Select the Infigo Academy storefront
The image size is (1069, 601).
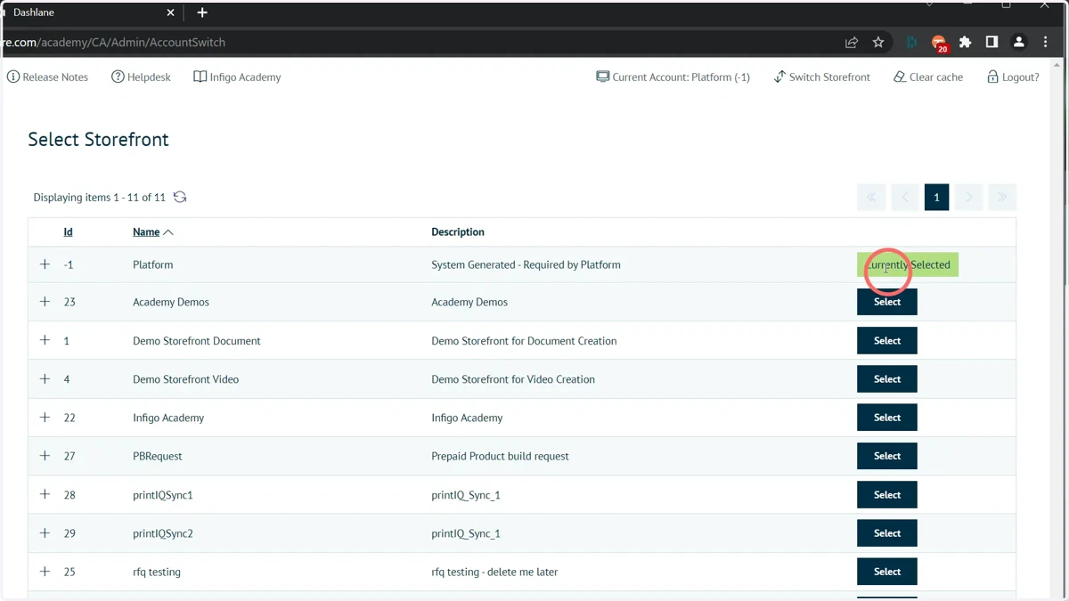coord(887,417)
